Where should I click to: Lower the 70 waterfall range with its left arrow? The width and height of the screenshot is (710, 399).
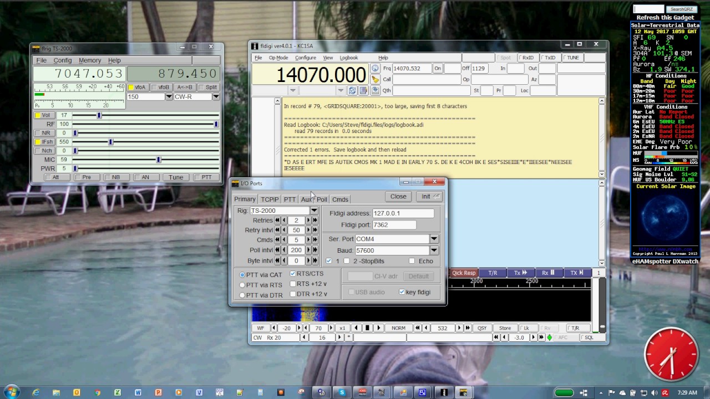click(306, 328)
